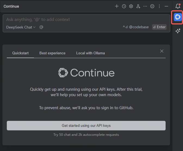Hide the Continue panel with minus icon
The image size is (183, 151).
coord(166,6)
